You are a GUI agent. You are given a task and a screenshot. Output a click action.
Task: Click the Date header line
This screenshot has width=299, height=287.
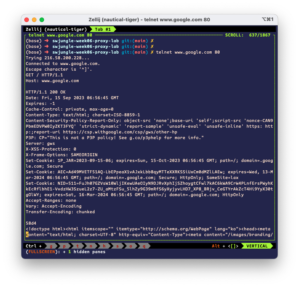(72, 98)
